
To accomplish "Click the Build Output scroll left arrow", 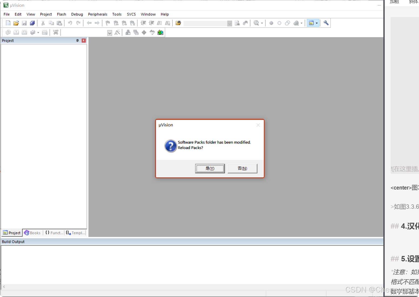I will coord(4,287).
